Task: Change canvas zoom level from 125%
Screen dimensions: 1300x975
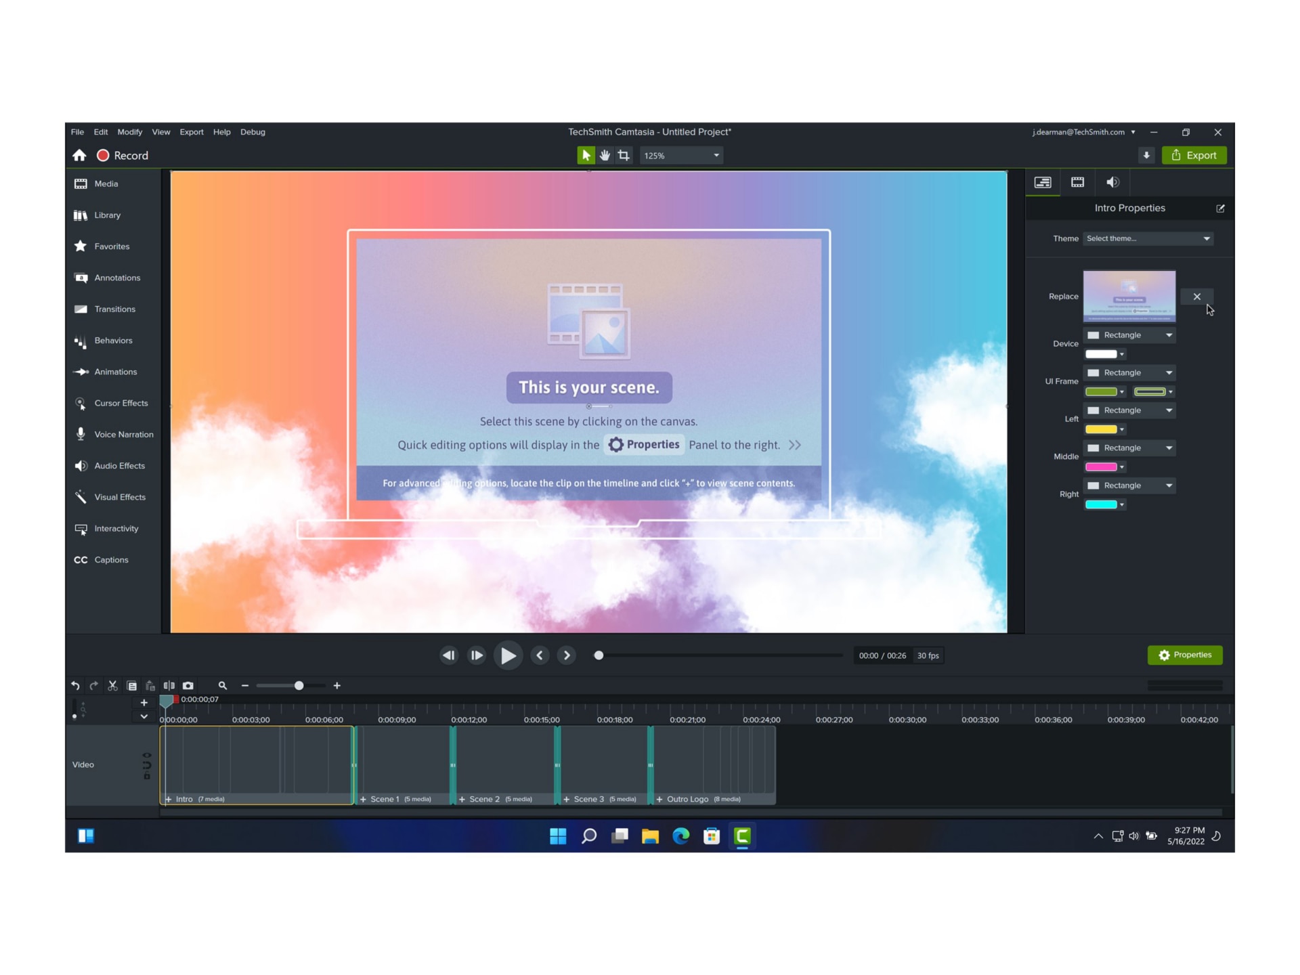Action: click(680, 155)
